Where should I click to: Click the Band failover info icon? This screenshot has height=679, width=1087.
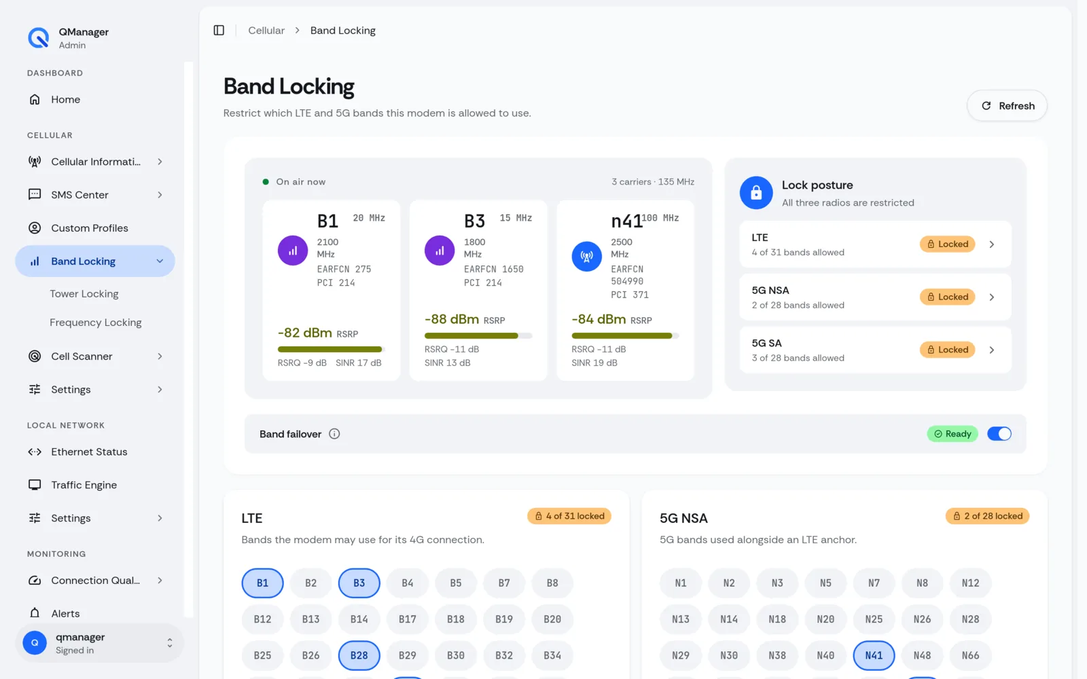pos(334,434)
